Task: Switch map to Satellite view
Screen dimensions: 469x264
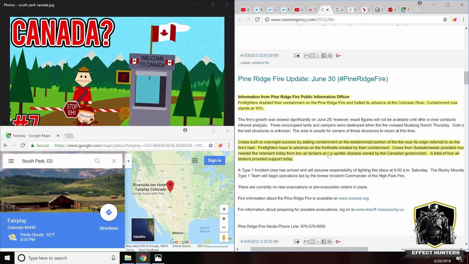Action: click(x=143, y=230)
